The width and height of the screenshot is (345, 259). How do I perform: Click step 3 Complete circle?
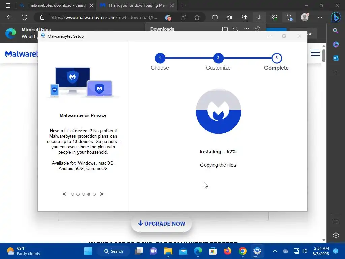pyautogui.click(x=277, y=58)
